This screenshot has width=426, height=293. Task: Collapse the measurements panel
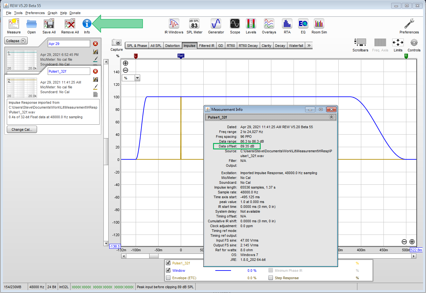[16, 41]
